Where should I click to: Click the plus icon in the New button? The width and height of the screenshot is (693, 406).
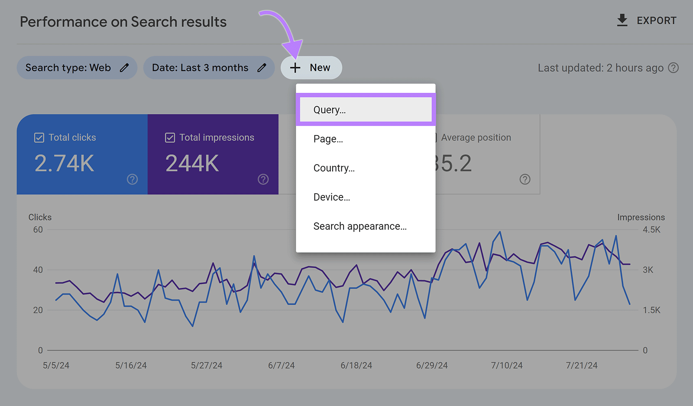click(x=295, y=68)
